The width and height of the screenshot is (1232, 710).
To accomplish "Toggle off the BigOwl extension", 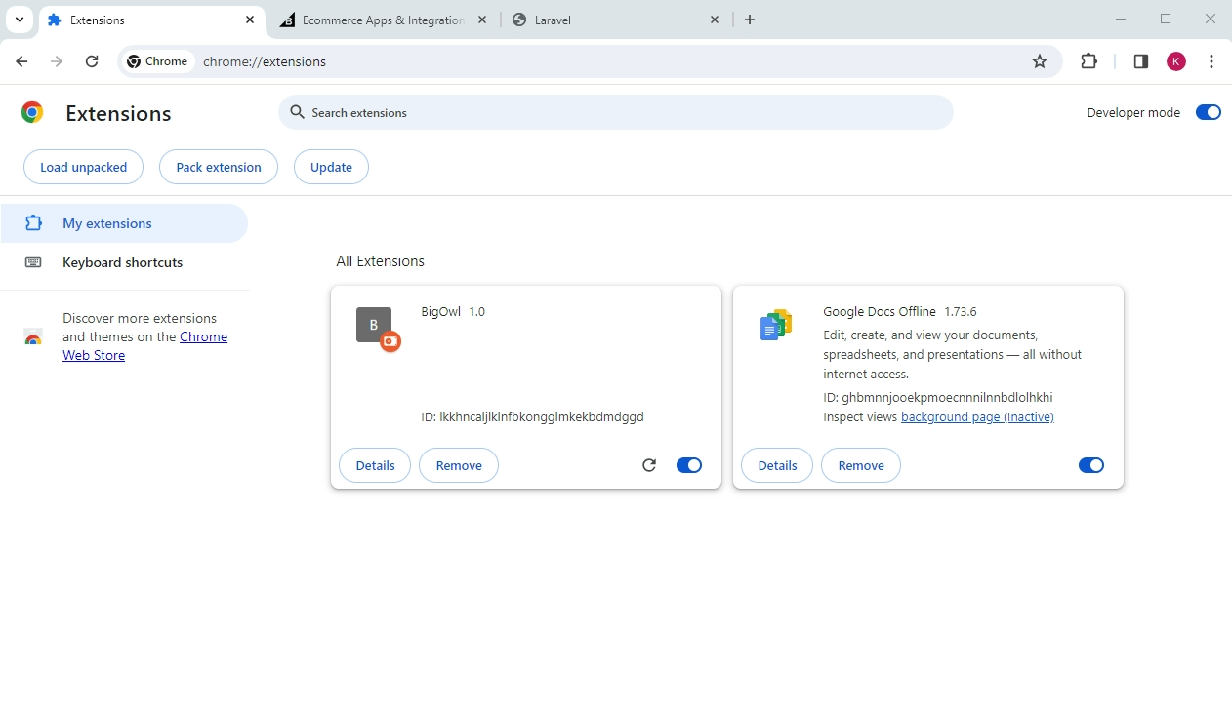I will point(688,465).
